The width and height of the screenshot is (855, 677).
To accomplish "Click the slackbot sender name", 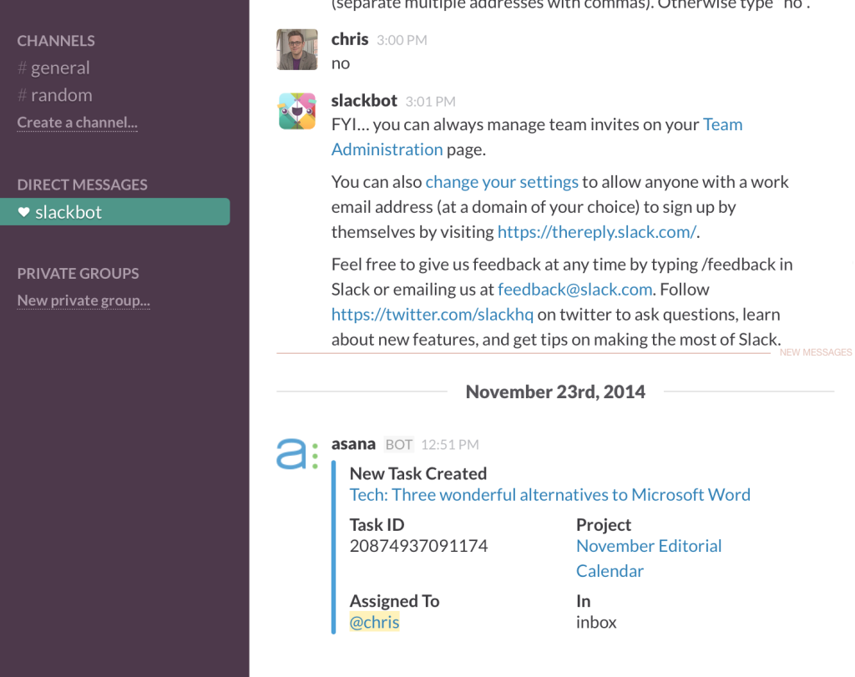I will (x=364, y=101).
